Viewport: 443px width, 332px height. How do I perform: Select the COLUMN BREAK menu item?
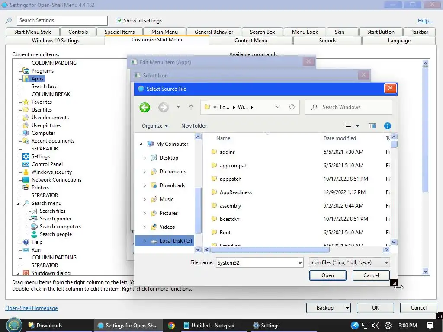click(51, 94)
